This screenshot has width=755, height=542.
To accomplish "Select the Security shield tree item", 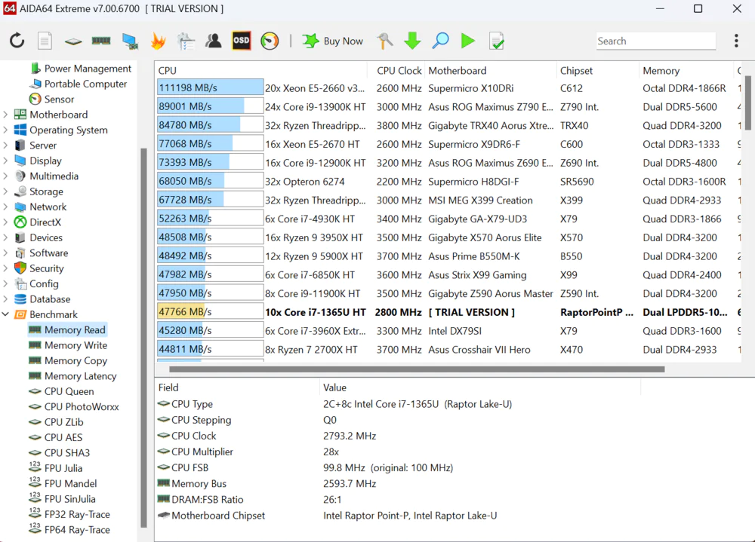I will point(39,268).
